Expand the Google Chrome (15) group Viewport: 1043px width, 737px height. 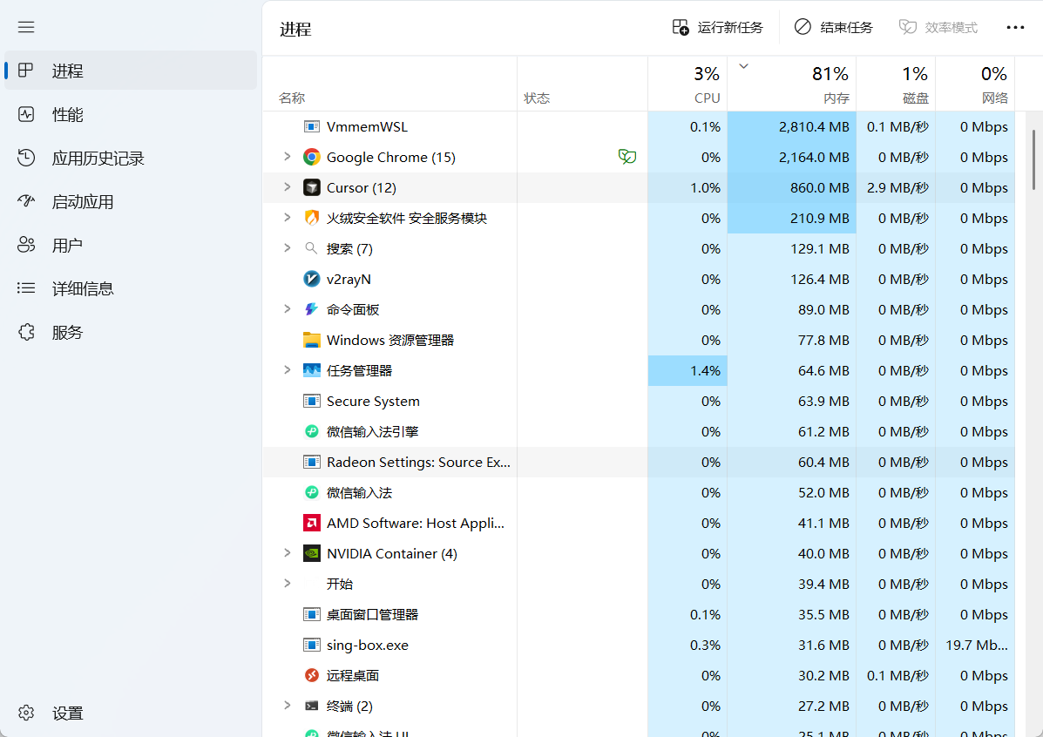(288, 156)
